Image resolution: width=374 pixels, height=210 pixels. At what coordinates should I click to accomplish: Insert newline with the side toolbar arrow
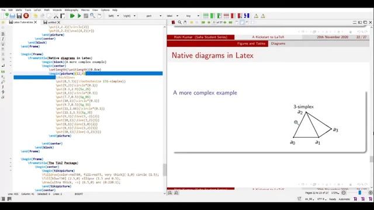(3, 65)
